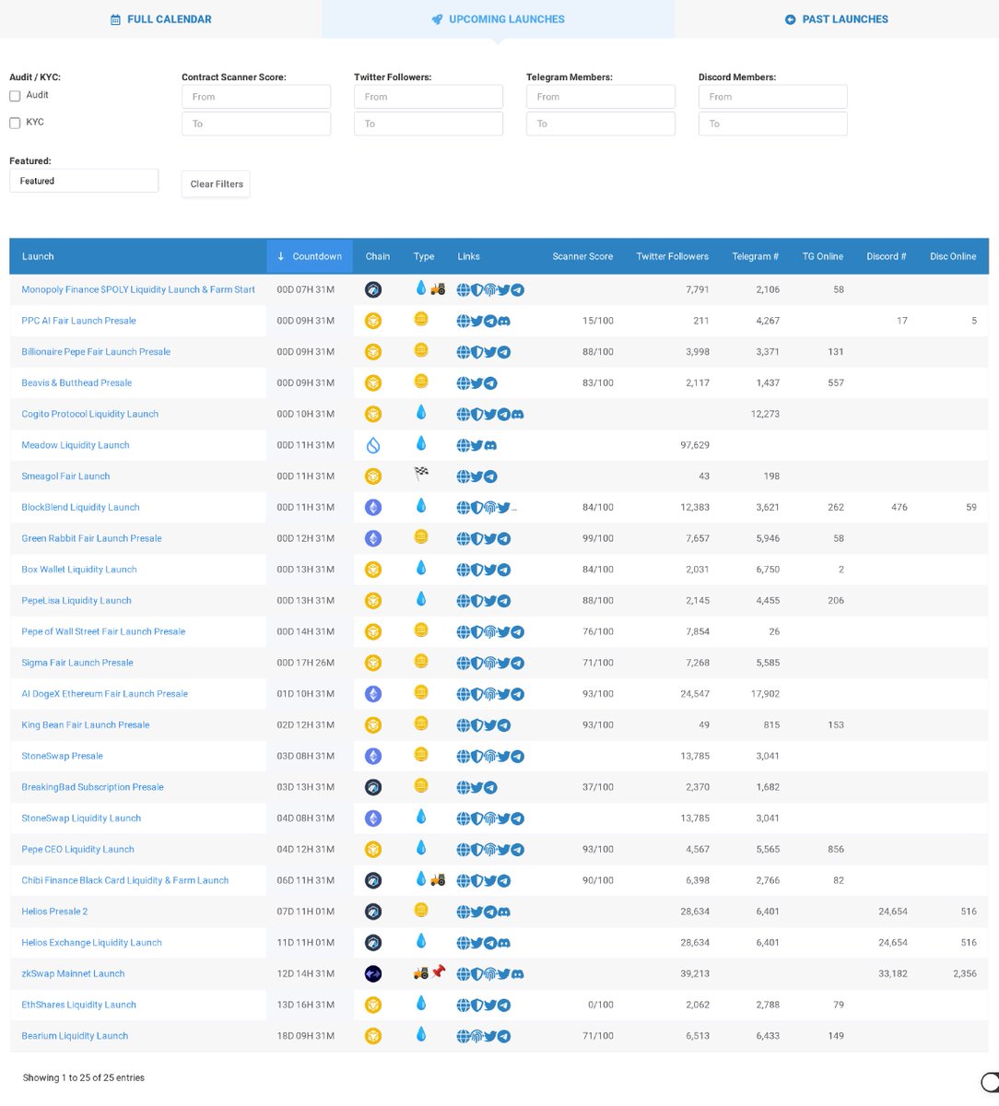Open Discord icon in Cogito Protocol row
Viewport: 999px width, 1106px height.
(x=518, y=414)
